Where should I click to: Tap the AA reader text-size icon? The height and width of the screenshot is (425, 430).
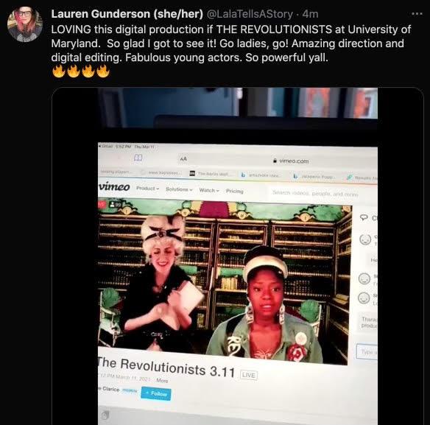[x=183, y=159]
